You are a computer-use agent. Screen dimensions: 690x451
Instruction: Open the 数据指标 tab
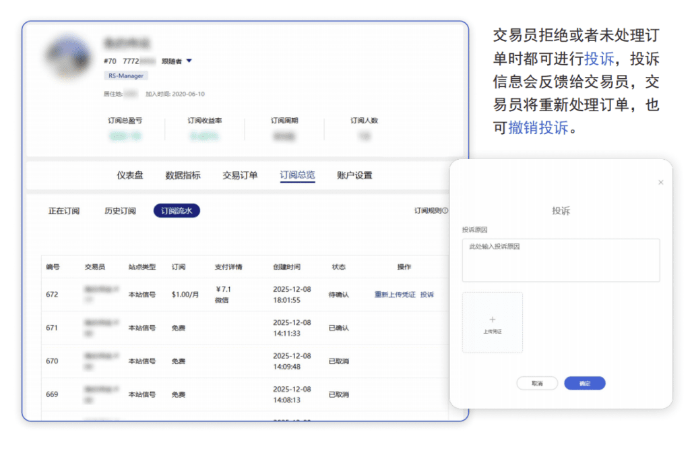[x=183, y=175]
